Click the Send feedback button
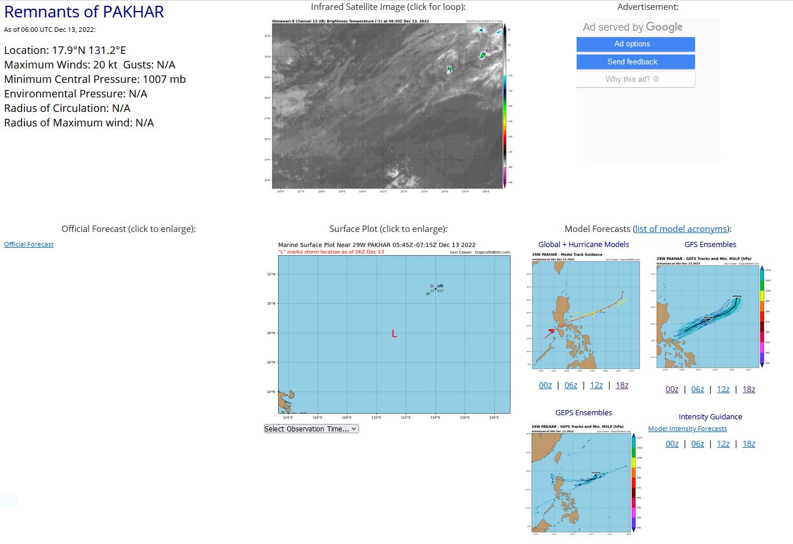The height and width of the screenshot is (544, 793). coord(635,61)
